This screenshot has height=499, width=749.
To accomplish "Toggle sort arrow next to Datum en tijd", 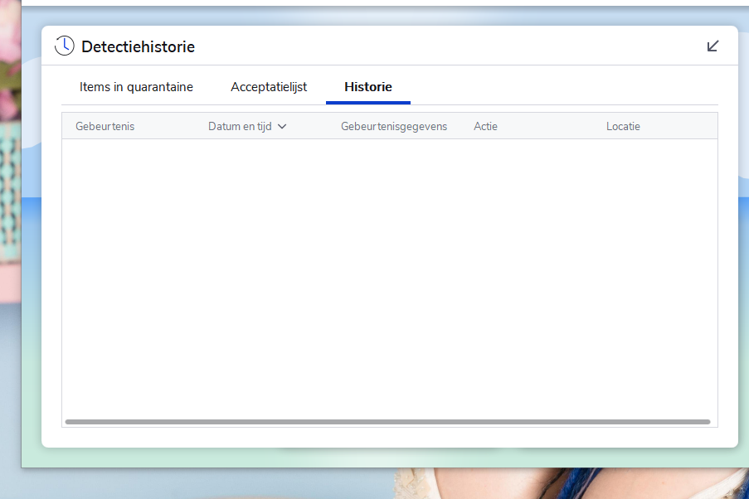I will [x=282, y=127].
